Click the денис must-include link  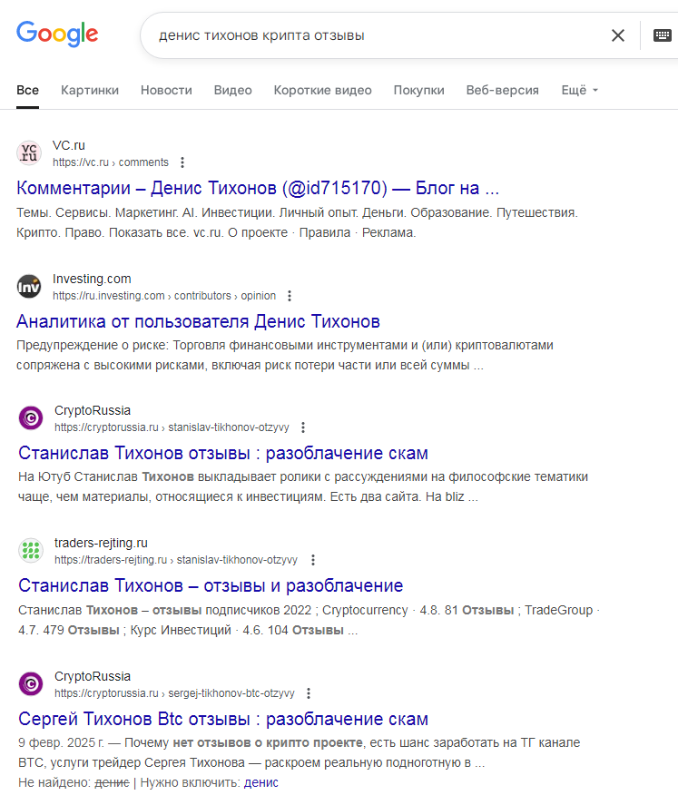[x=261, y=782]
